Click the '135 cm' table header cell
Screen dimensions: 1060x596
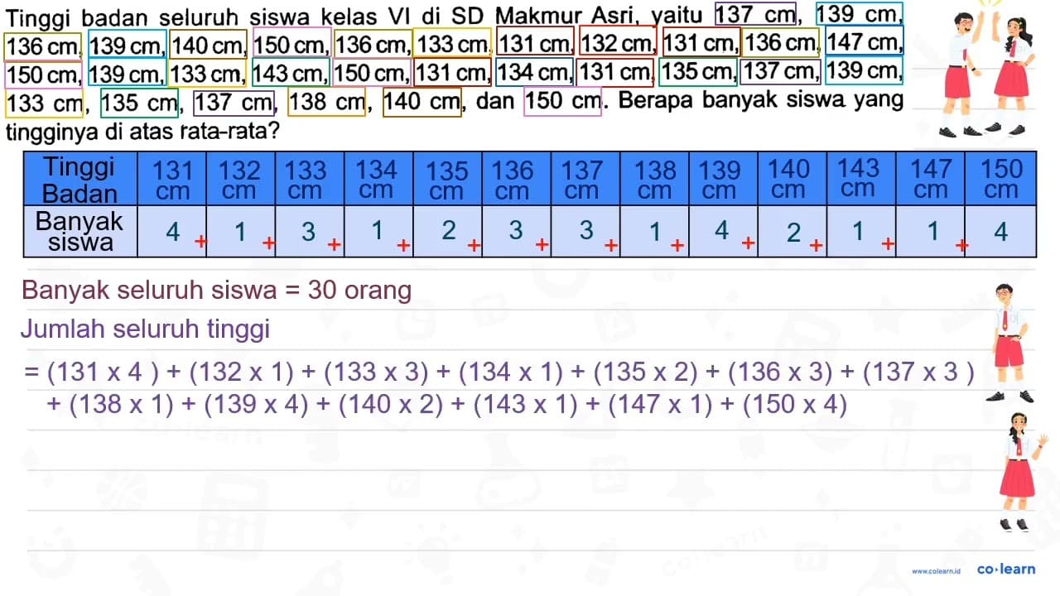coord(447,180)
